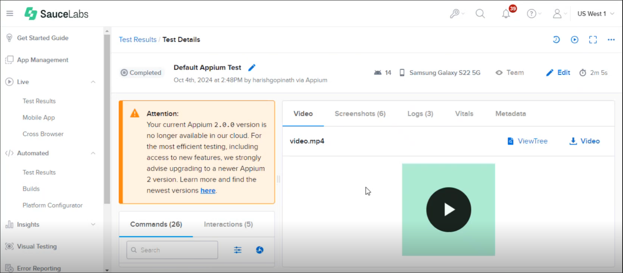Collapse the Live section chevron
This screenshot has width=623, height=273.
pyautogui.click(x=93, y=82)
